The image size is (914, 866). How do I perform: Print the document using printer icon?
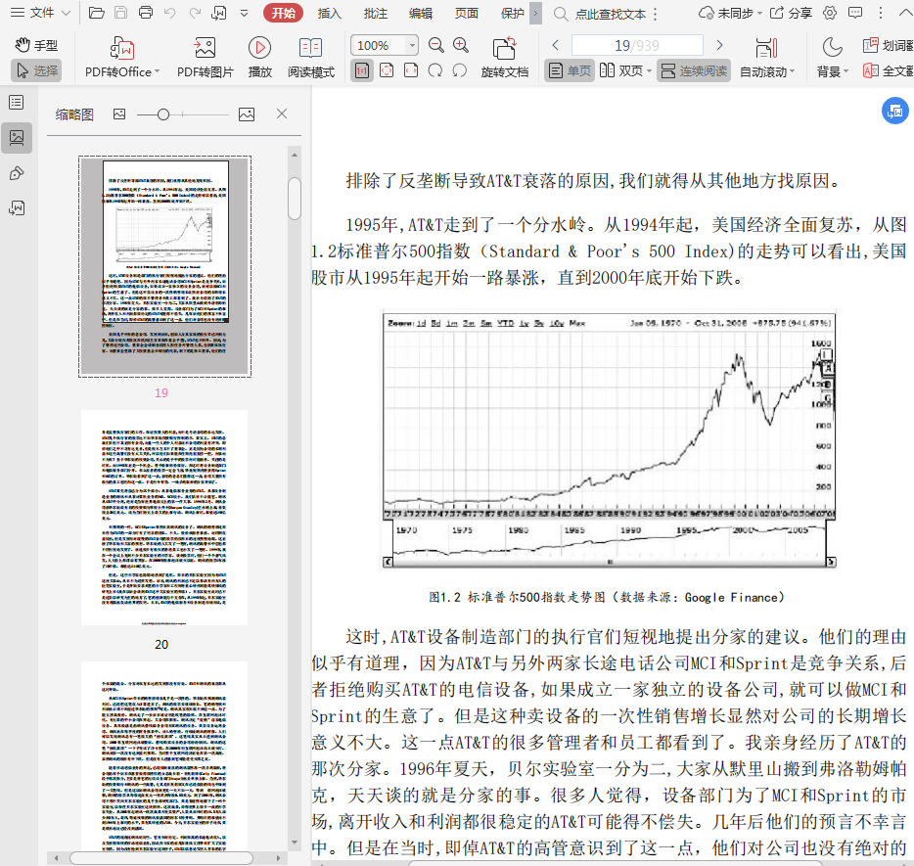pyautogui.click(x=146, y=13)
